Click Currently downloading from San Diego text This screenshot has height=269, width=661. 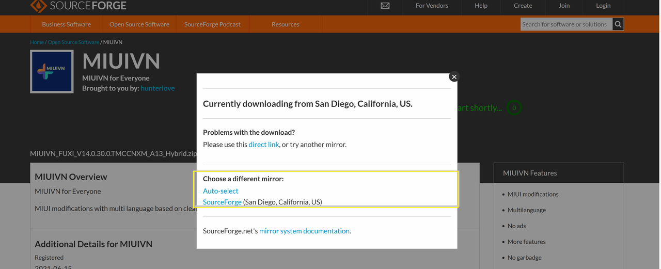coord(308,104)
